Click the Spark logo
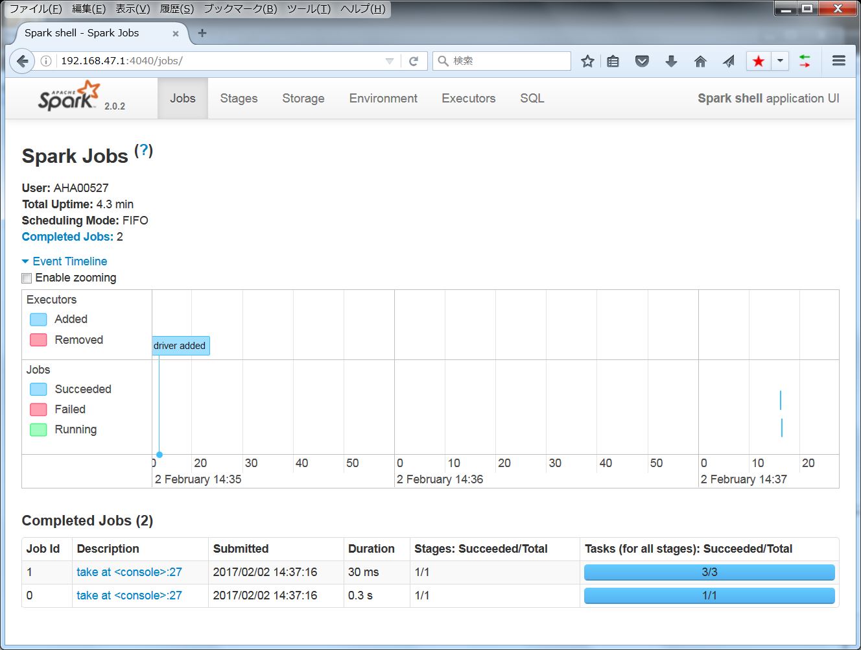Image resolution: width=861 pixels, height=650 pixels. point(67,96)
